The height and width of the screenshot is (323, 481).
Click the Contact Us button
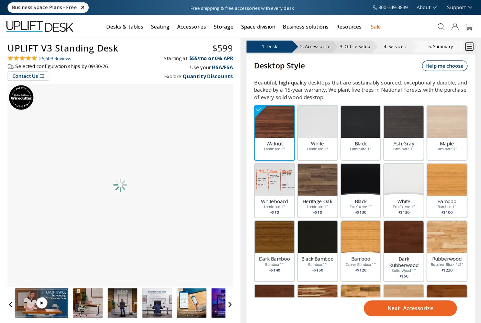28,76
